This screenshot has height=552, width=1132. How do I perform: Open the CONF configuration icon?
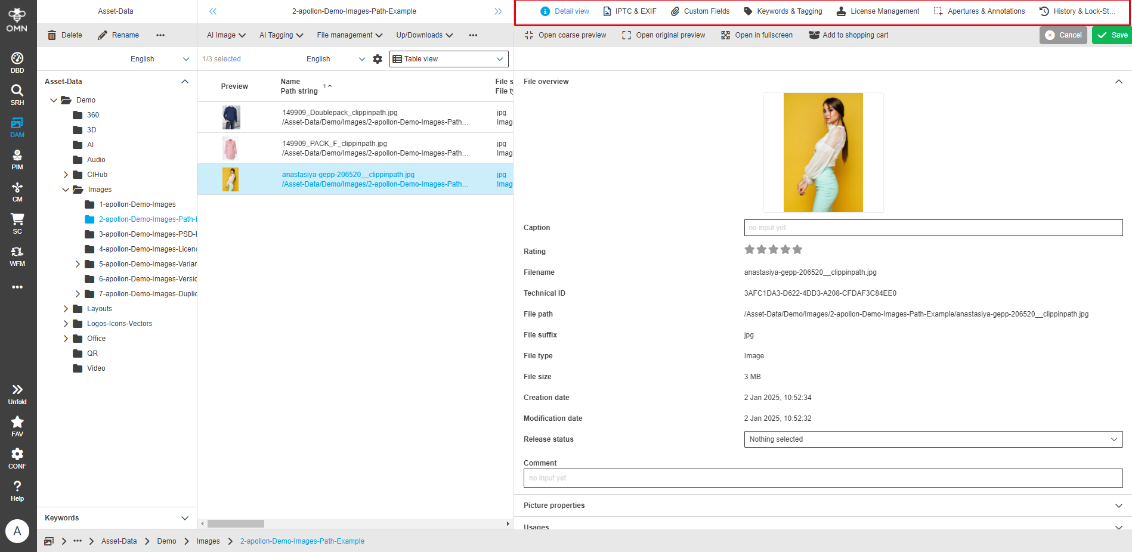pos(17,458)
